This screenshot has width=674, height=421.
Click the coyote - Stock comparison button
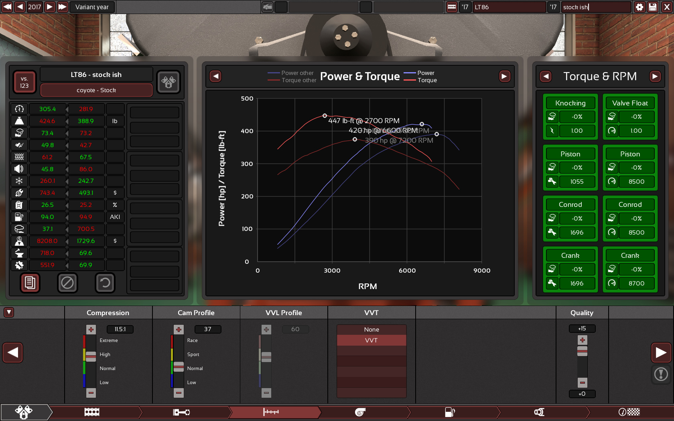(x=96, y=90)
